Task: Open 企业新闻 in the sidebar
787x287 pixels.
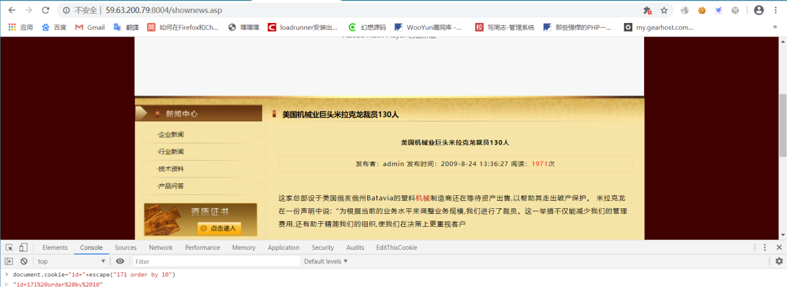Action: 171,135
